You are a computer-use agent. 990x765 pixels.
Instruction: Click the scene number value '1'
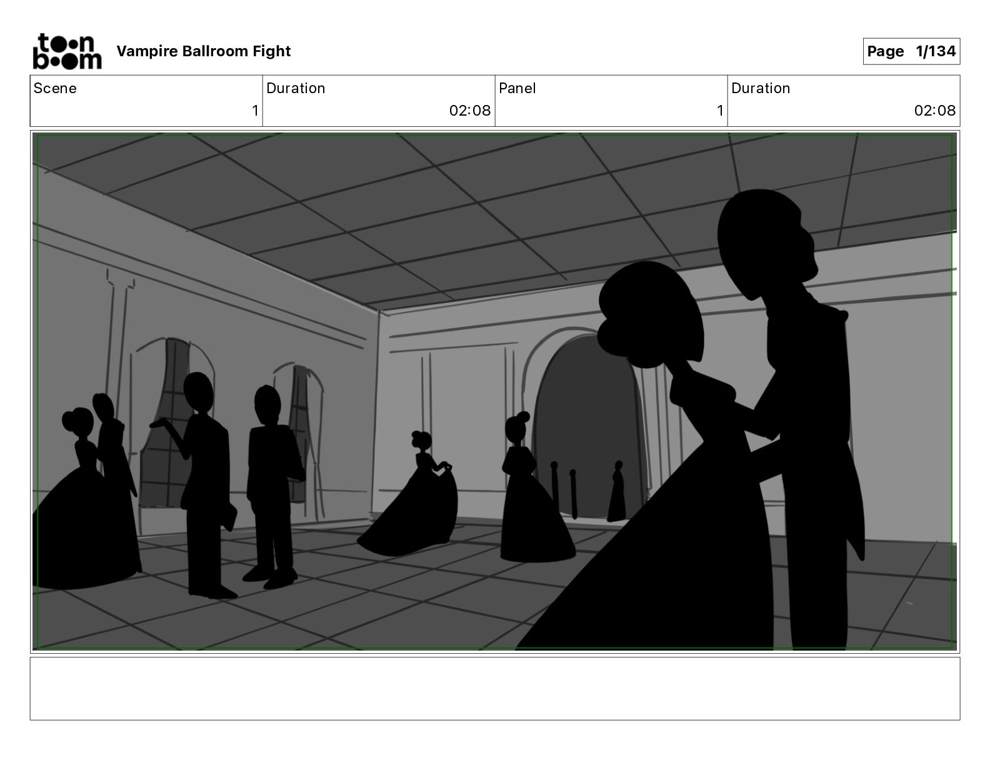(255, 111)
